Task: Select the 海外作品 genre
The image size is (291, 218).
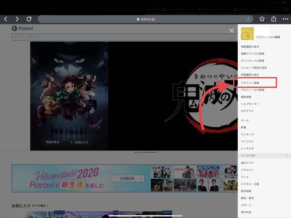Action: click(x=246, y=212)
